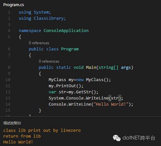161x146 pixels.
Task: Click line number 14 in the gutter
Action: [8, 104]
